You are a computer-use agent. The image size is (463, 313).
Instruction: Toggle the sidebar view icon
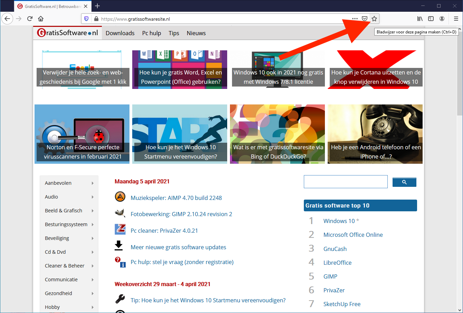pyautogui.click(x=431, y=19)
